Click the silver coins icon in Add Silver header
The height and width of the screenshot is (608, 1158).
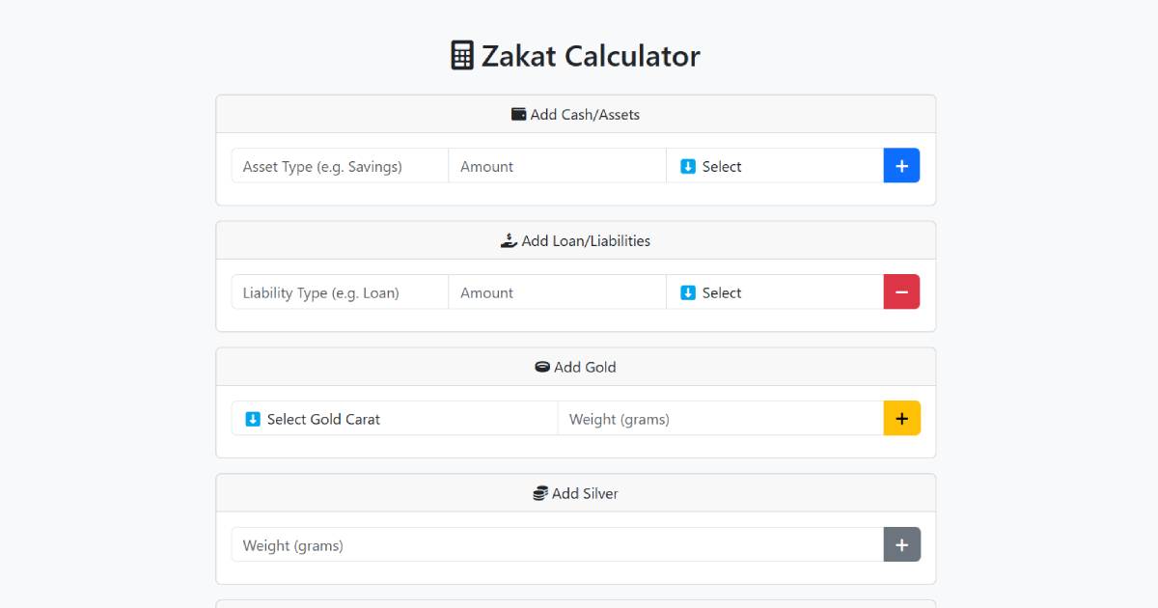538,492
